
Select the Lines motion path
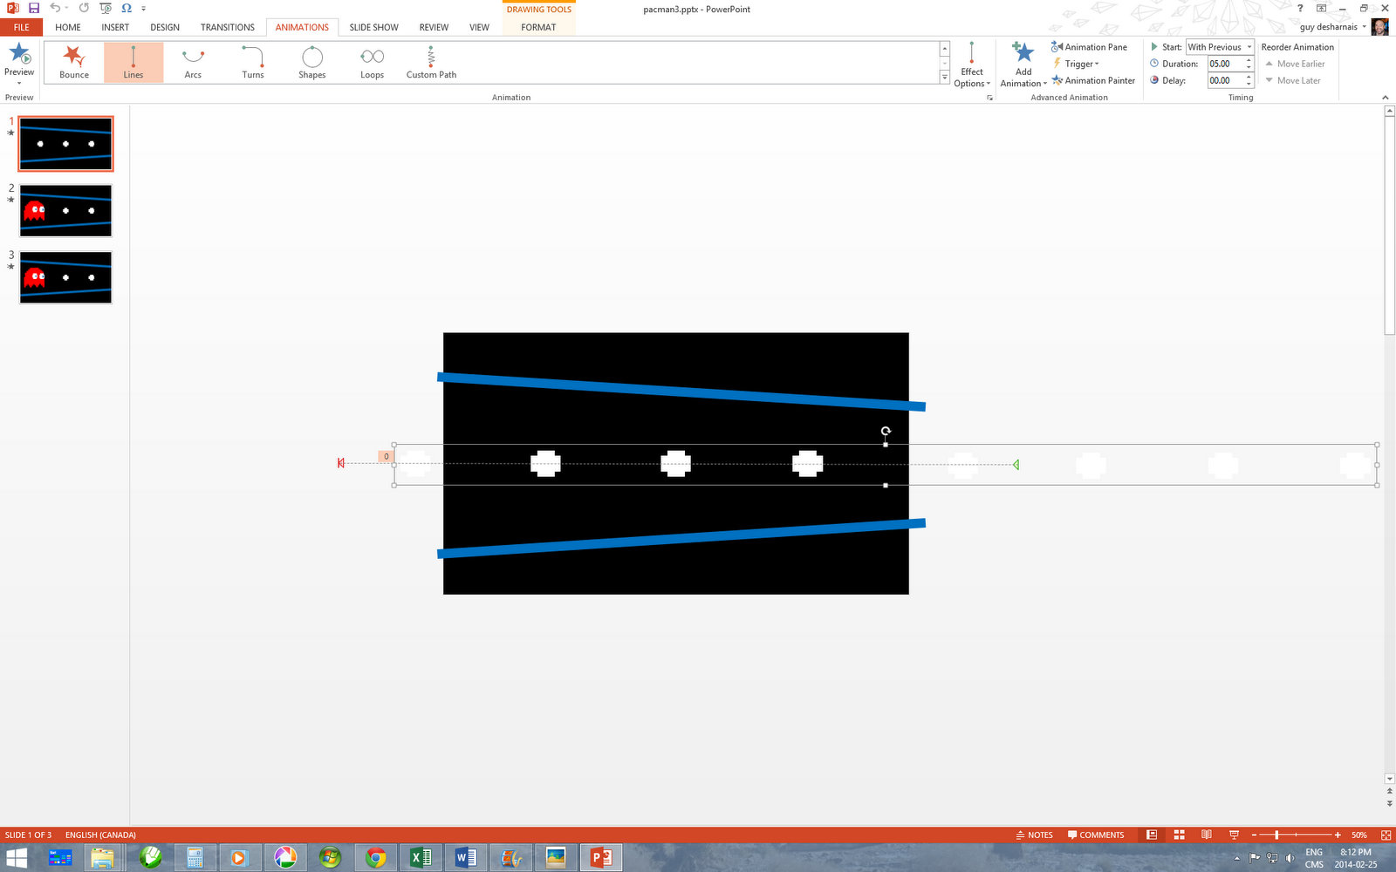tap(133, 62)
